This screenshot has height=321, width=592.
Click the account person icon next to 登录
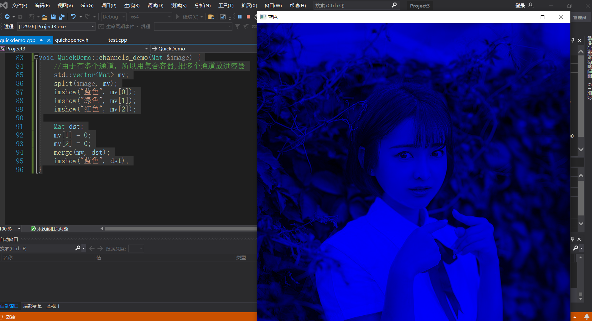tap(531, 5)
